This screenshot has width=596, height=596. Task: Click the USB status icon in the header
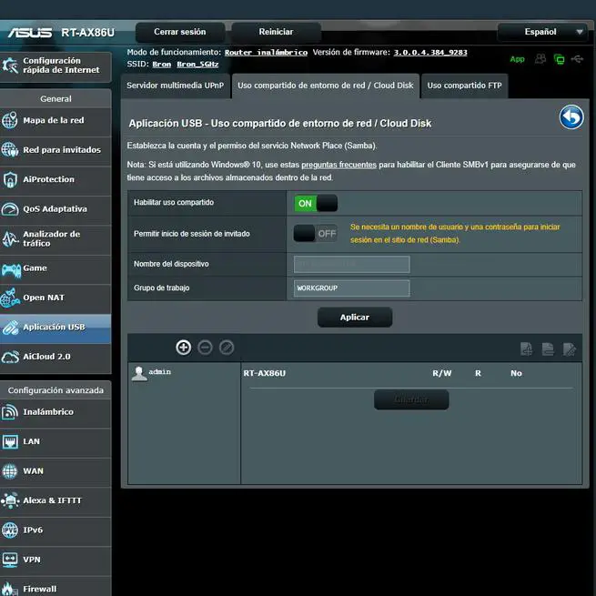click(577, 59)
